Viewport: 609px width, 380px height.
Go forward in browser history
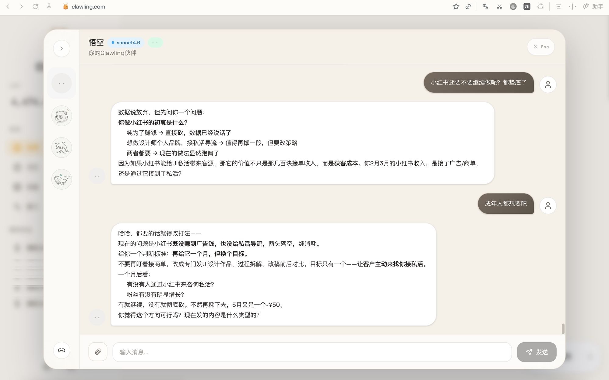click(21, 6)
